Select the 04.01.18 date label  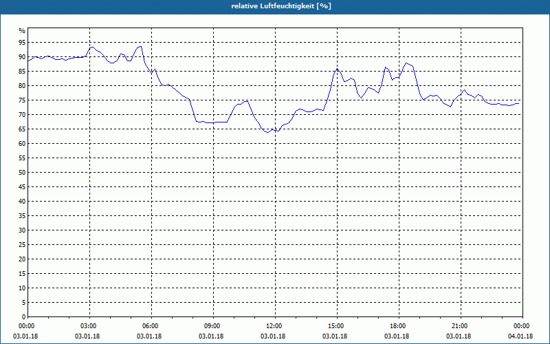(x=520, y=336)
